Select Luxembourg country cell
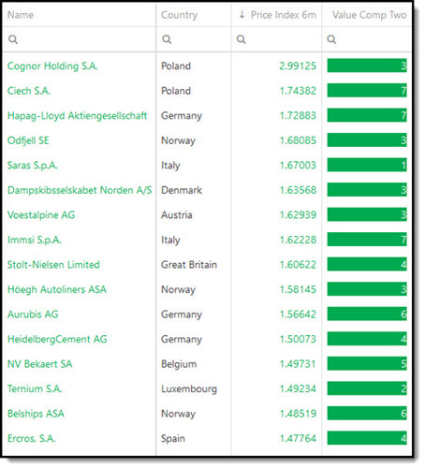The width and height of the screenshot is (425, 468). click(x=189, y=389)
